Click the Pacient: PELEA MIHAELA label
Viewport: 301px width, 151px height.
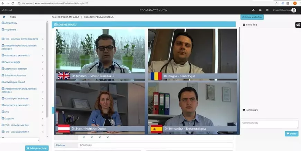point(65,17)
